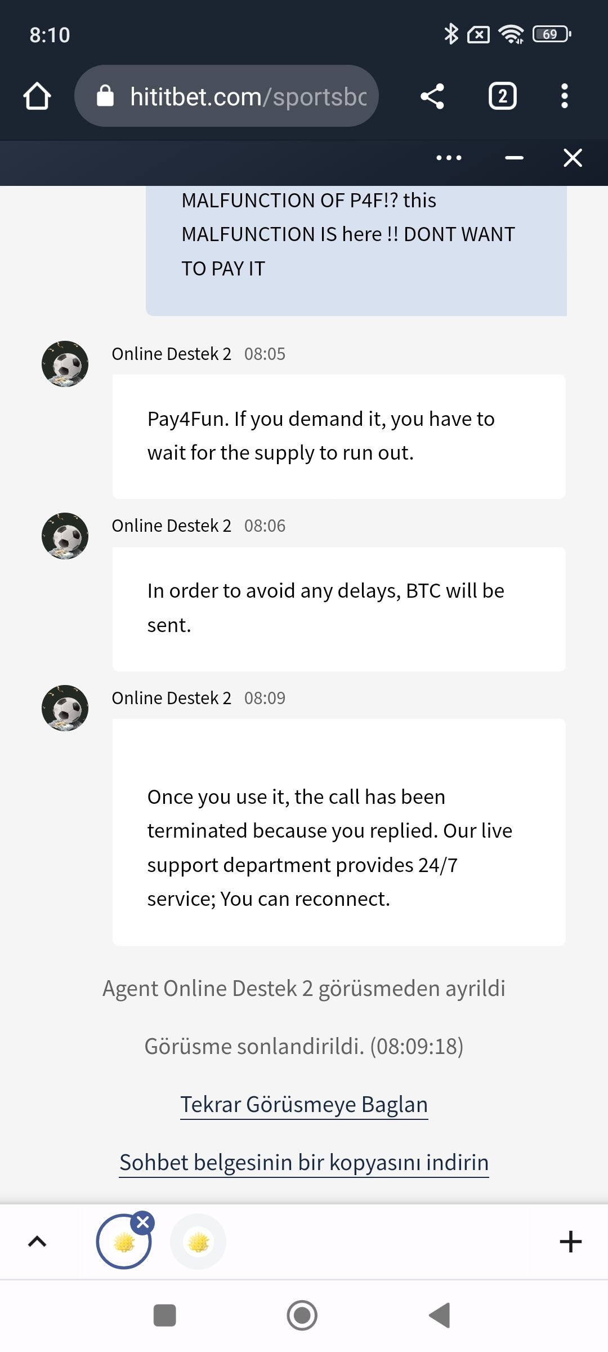
Task: Add a new tab with plus icon
Action: [570, 1242]
